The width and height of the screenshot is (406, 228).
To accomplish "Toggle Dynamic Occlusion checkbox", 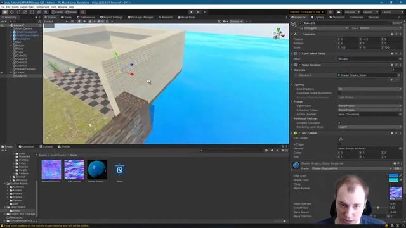I will (339, 123).
